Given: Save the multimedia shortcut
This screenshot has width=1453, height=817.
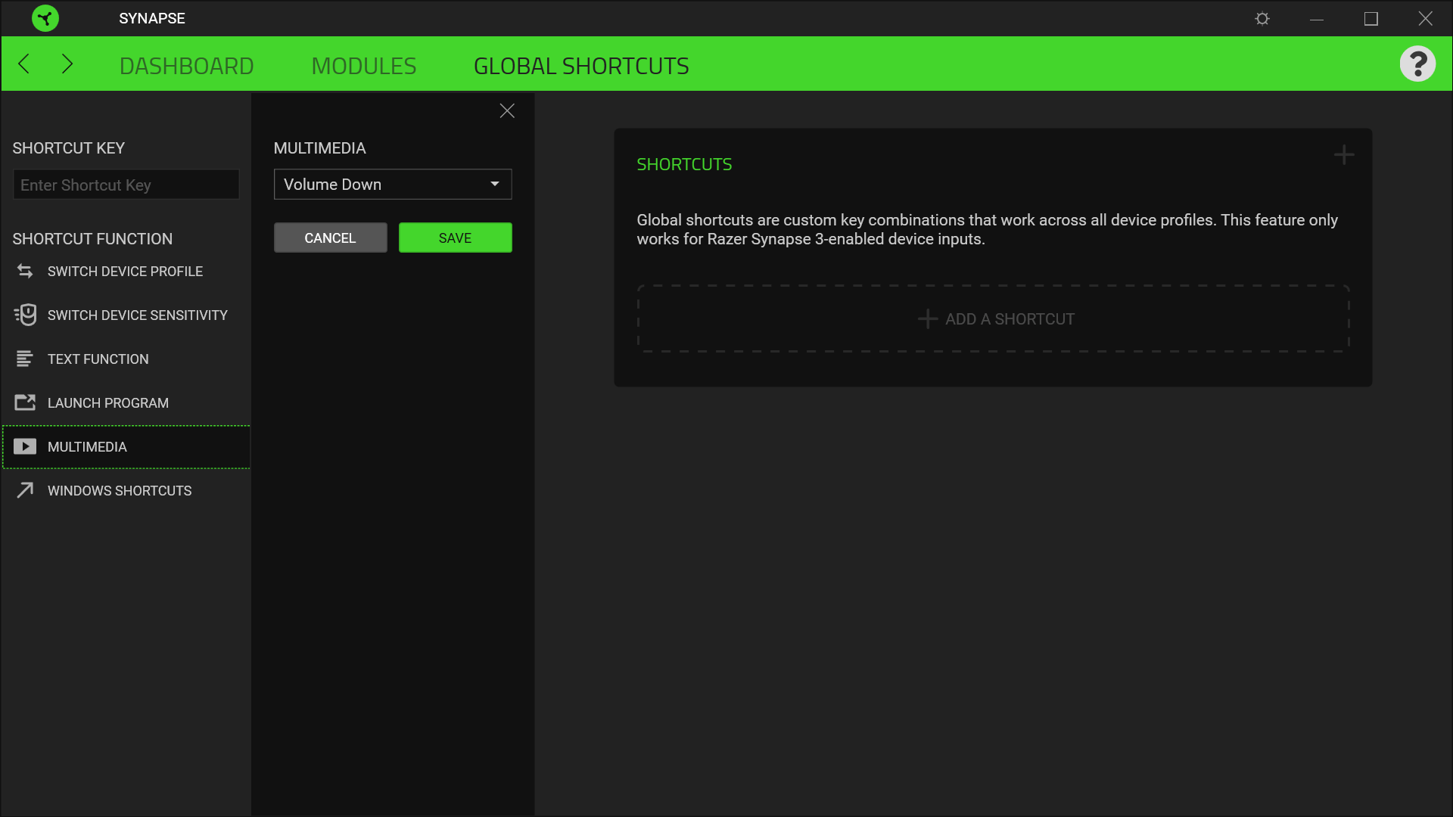Looking at the screenshot, I should coord(455,238).
